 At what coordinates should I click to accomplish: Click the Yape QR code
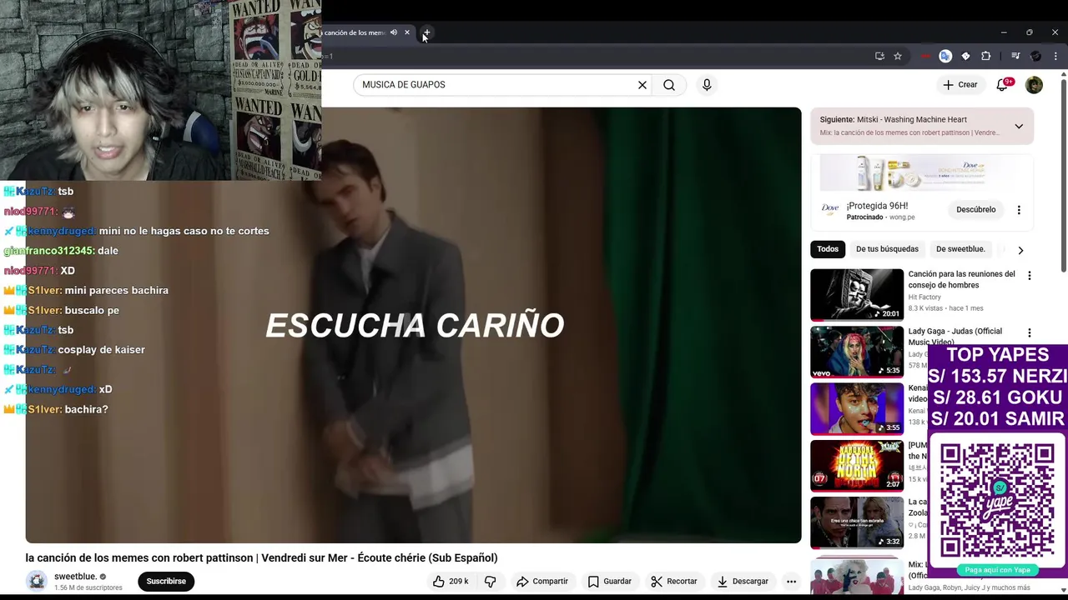998,500
